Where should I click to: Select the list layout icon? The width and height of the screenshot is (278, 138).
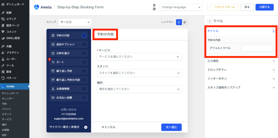[179, 22]
